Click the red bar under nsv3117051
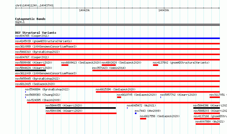227x134 pixels. click(x=215, y=97)
